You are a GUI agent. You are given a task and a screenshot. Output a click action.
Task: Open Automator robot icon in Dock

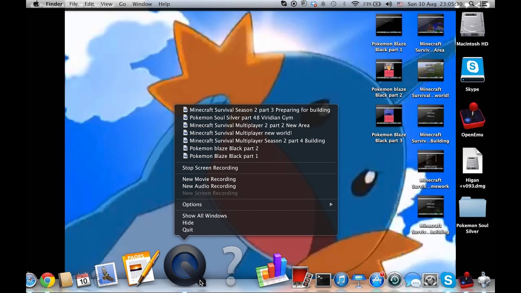[x=484, y=280]
